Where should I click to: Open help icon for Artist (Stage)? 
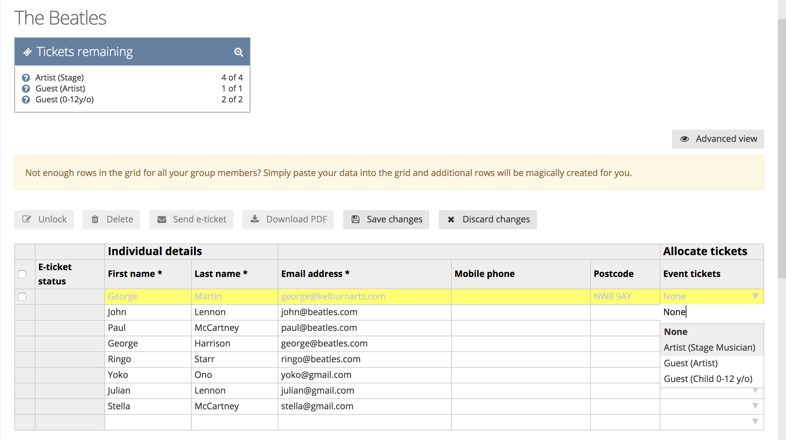click(x=26, y=78)
